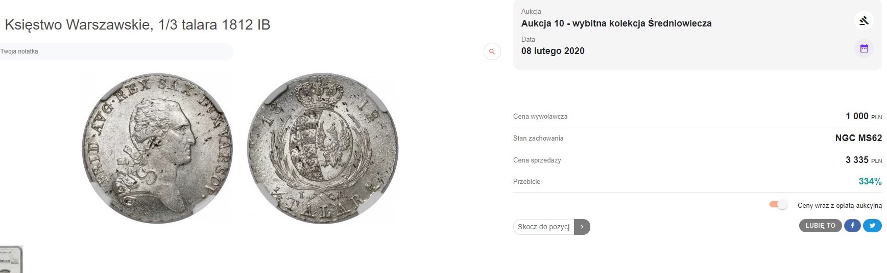Click the magnifier zoom icon above the coins

(x=492, y=51)
